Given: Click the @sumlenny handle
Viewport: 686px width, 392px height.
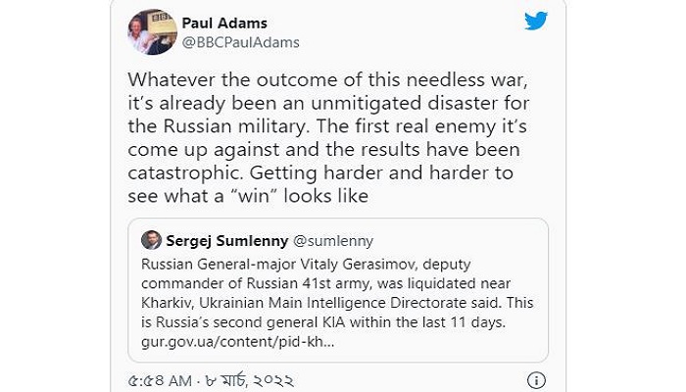Looking at the screenshot, I should (333, 241).
